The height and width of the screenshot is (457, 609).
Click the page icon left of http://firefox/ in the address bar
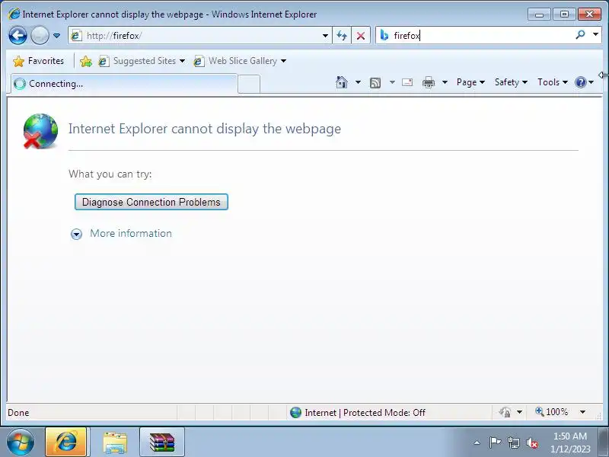76,36
